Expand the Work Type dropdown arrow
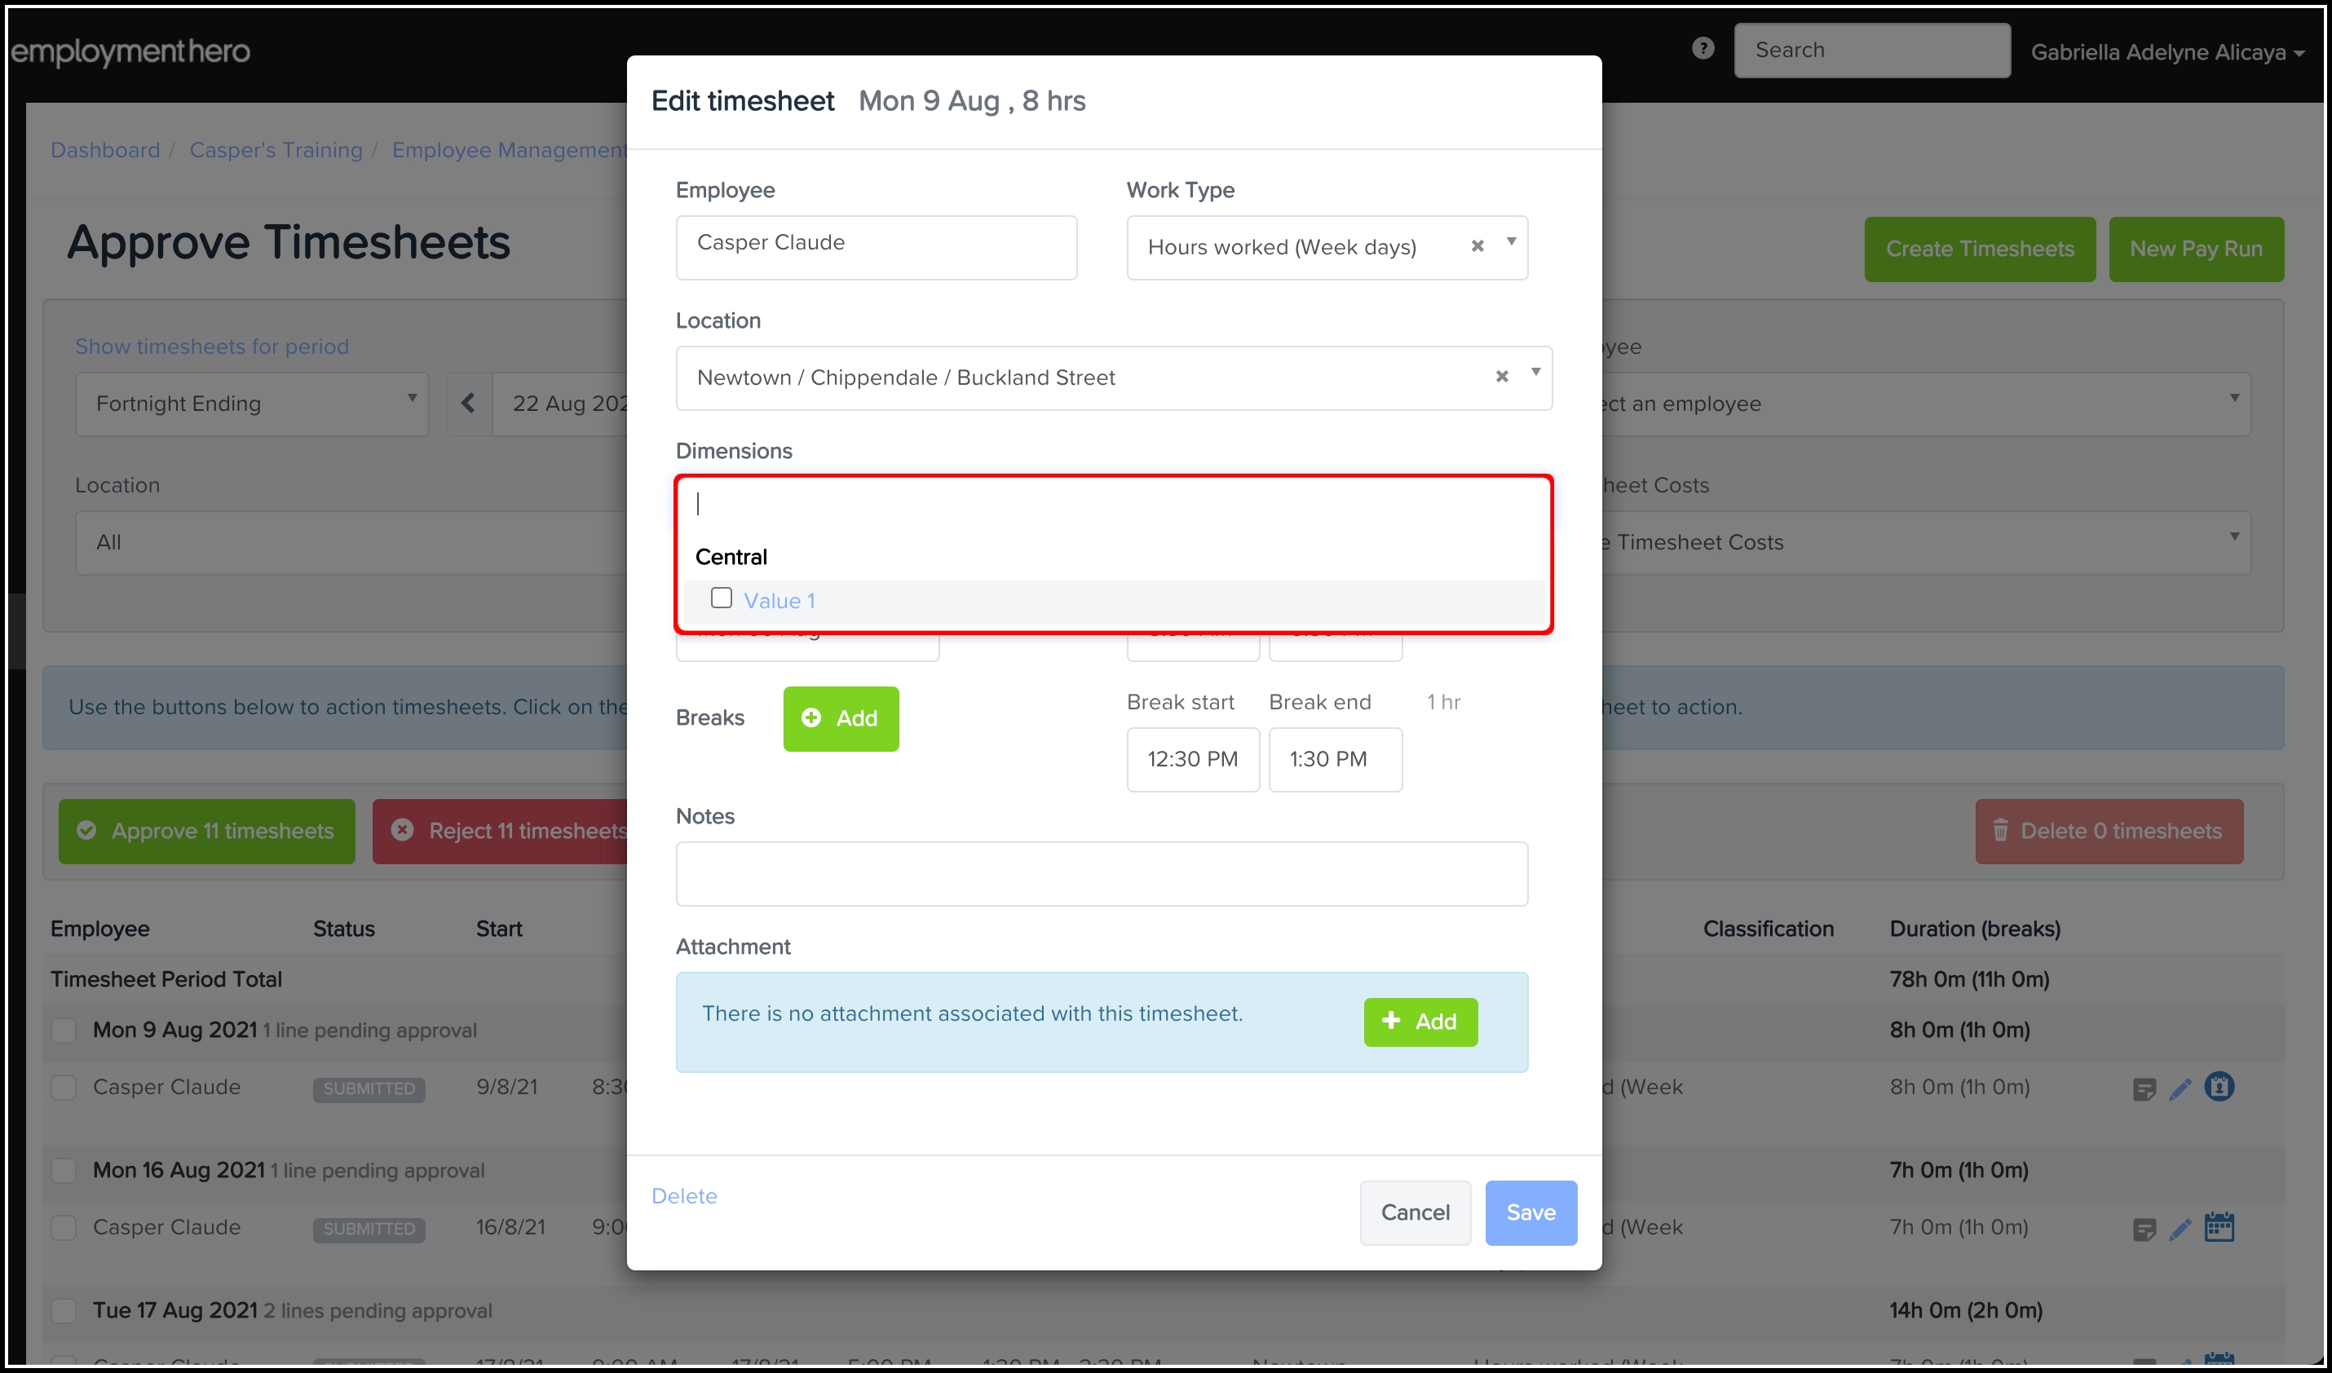The width and height of the screenshot is (2332, 1373). coord(1510,242)
